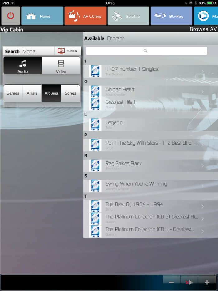Tap the red power button
The width and height of the screenshot is (218, 291).
(11, 16)
